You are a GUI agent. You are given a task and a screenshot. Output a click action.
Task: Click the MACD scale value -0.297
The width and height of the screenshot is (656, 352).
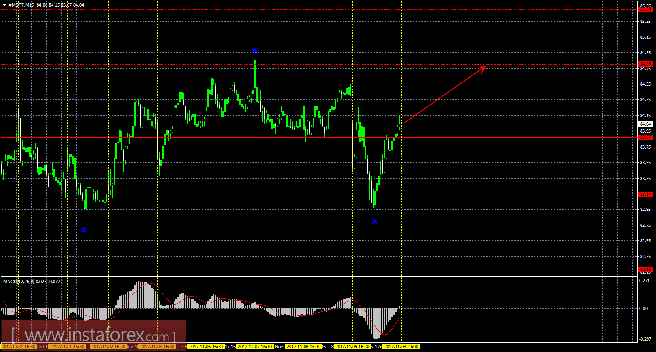tap(645, 338)
